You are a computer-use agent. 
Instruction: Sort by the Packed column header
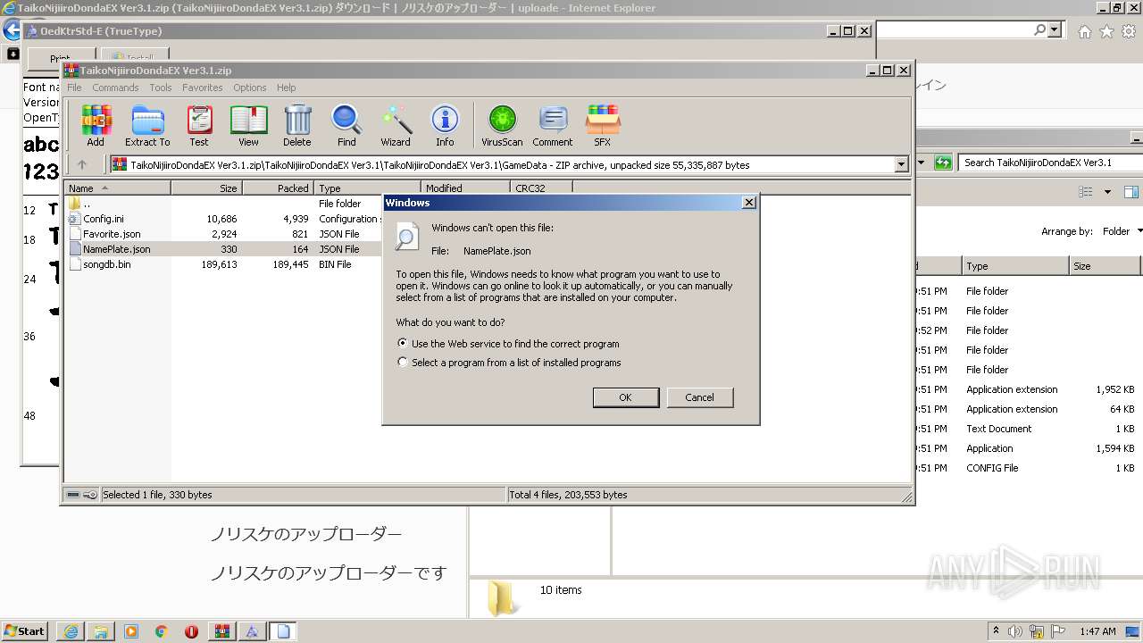point(278,188)
